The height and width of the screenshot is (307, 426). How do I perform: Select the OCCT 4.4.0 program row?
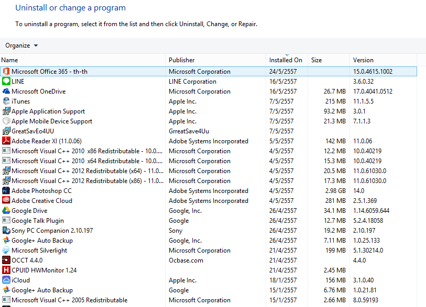click(27, 260)
